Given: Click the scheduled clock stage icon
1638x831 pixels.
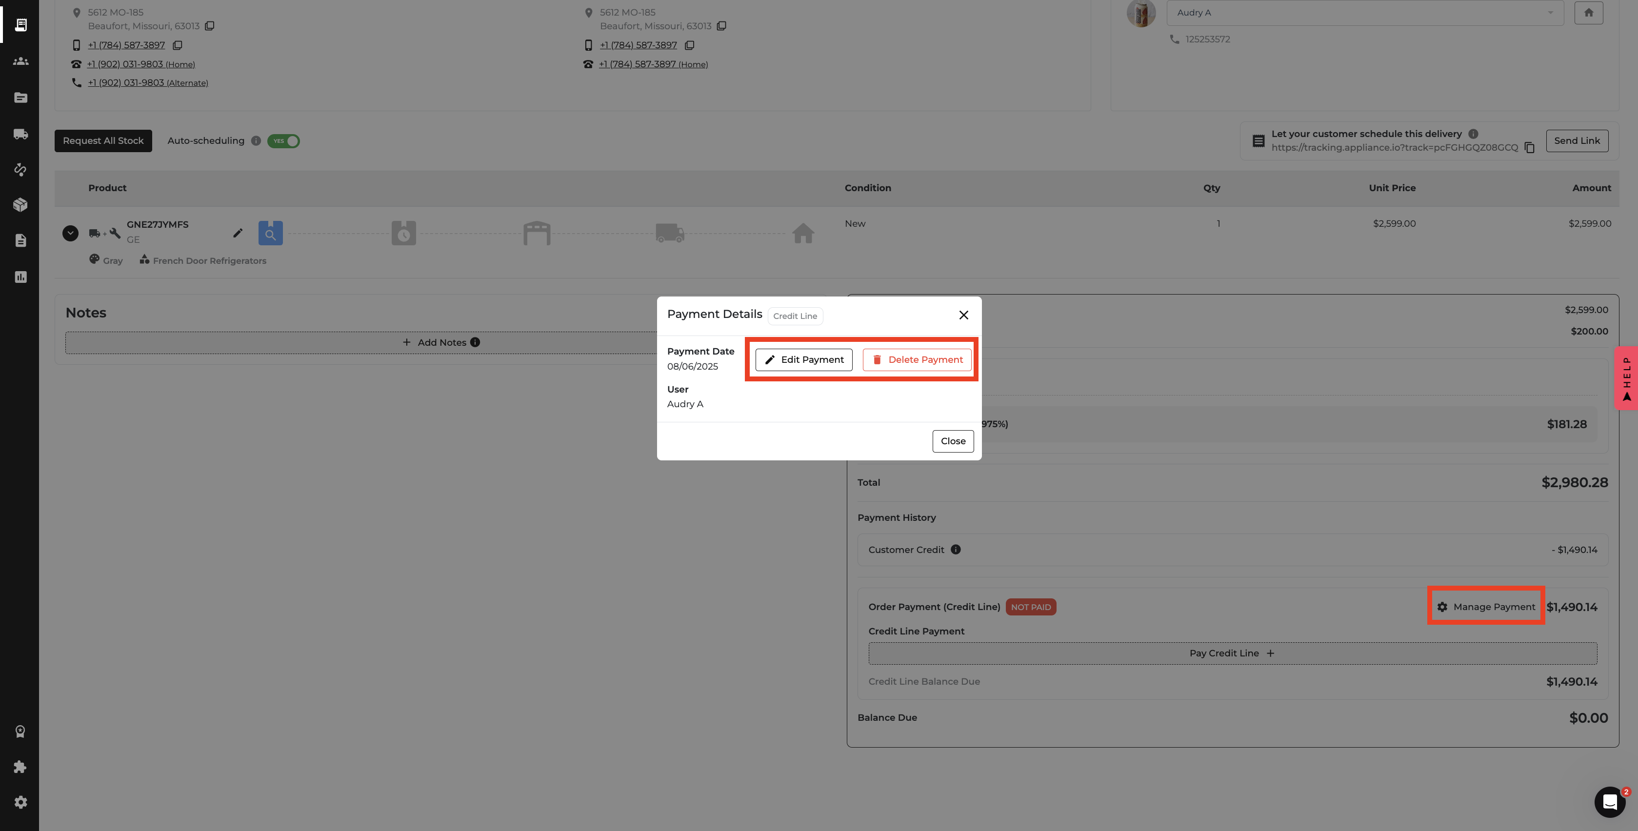Looking at the screenshot, I should tap(404, 233).
